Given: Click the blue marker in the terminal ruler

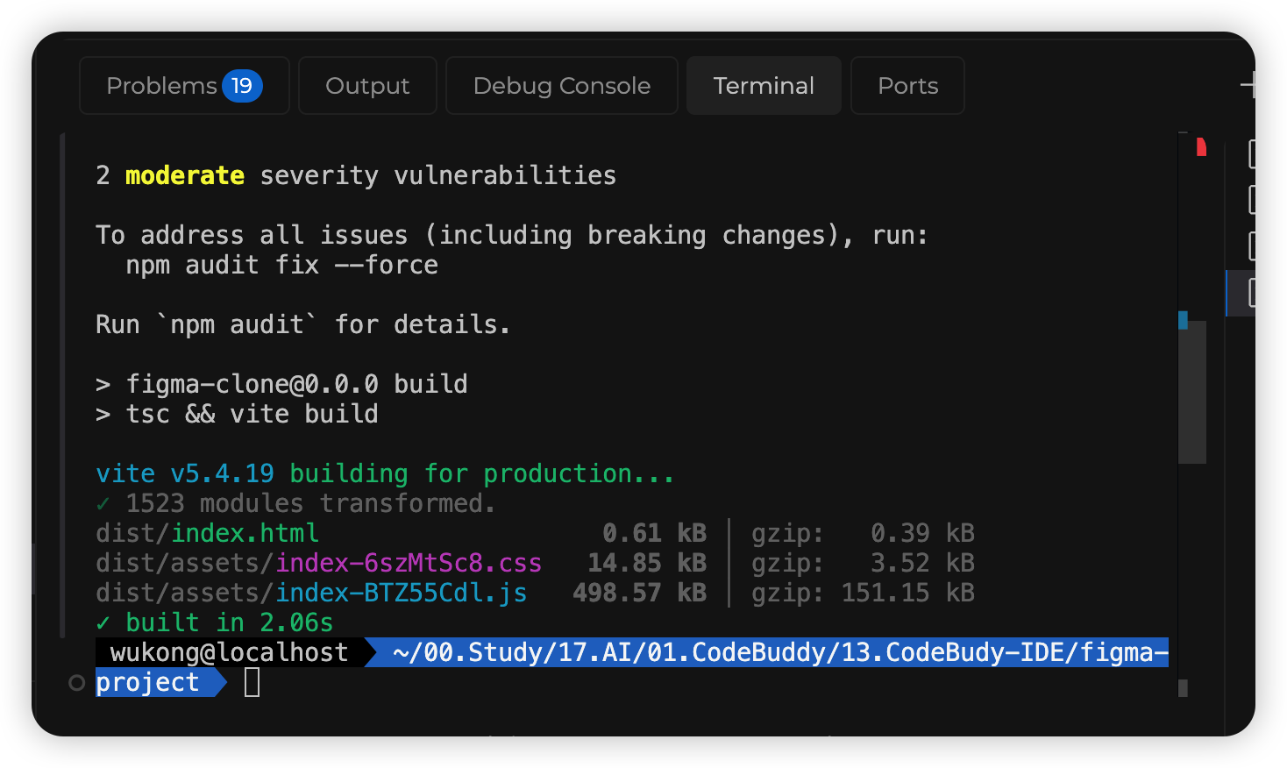Looking at the screenshot, I should (1183, 320).
